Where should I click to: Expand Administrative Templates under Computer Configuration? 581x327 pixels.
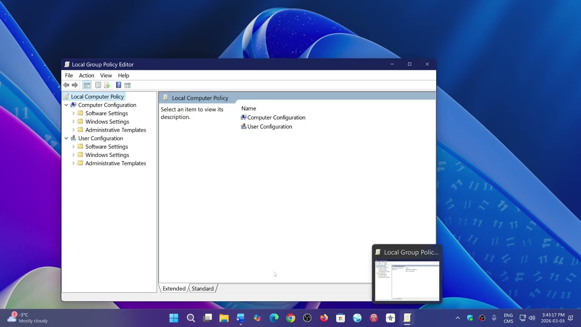point(74,130)
